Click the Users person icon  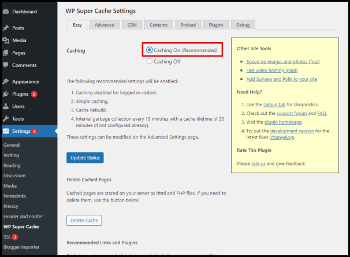(x=6, y=106)
